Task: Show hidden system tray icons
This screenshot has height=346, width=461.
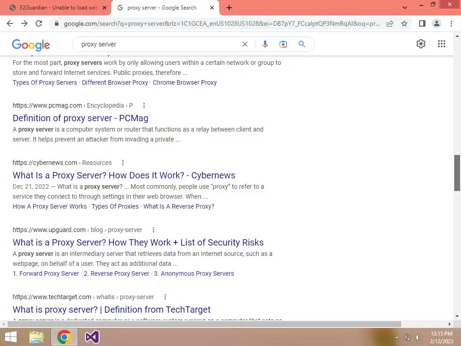Action: (x=397, y=337)
